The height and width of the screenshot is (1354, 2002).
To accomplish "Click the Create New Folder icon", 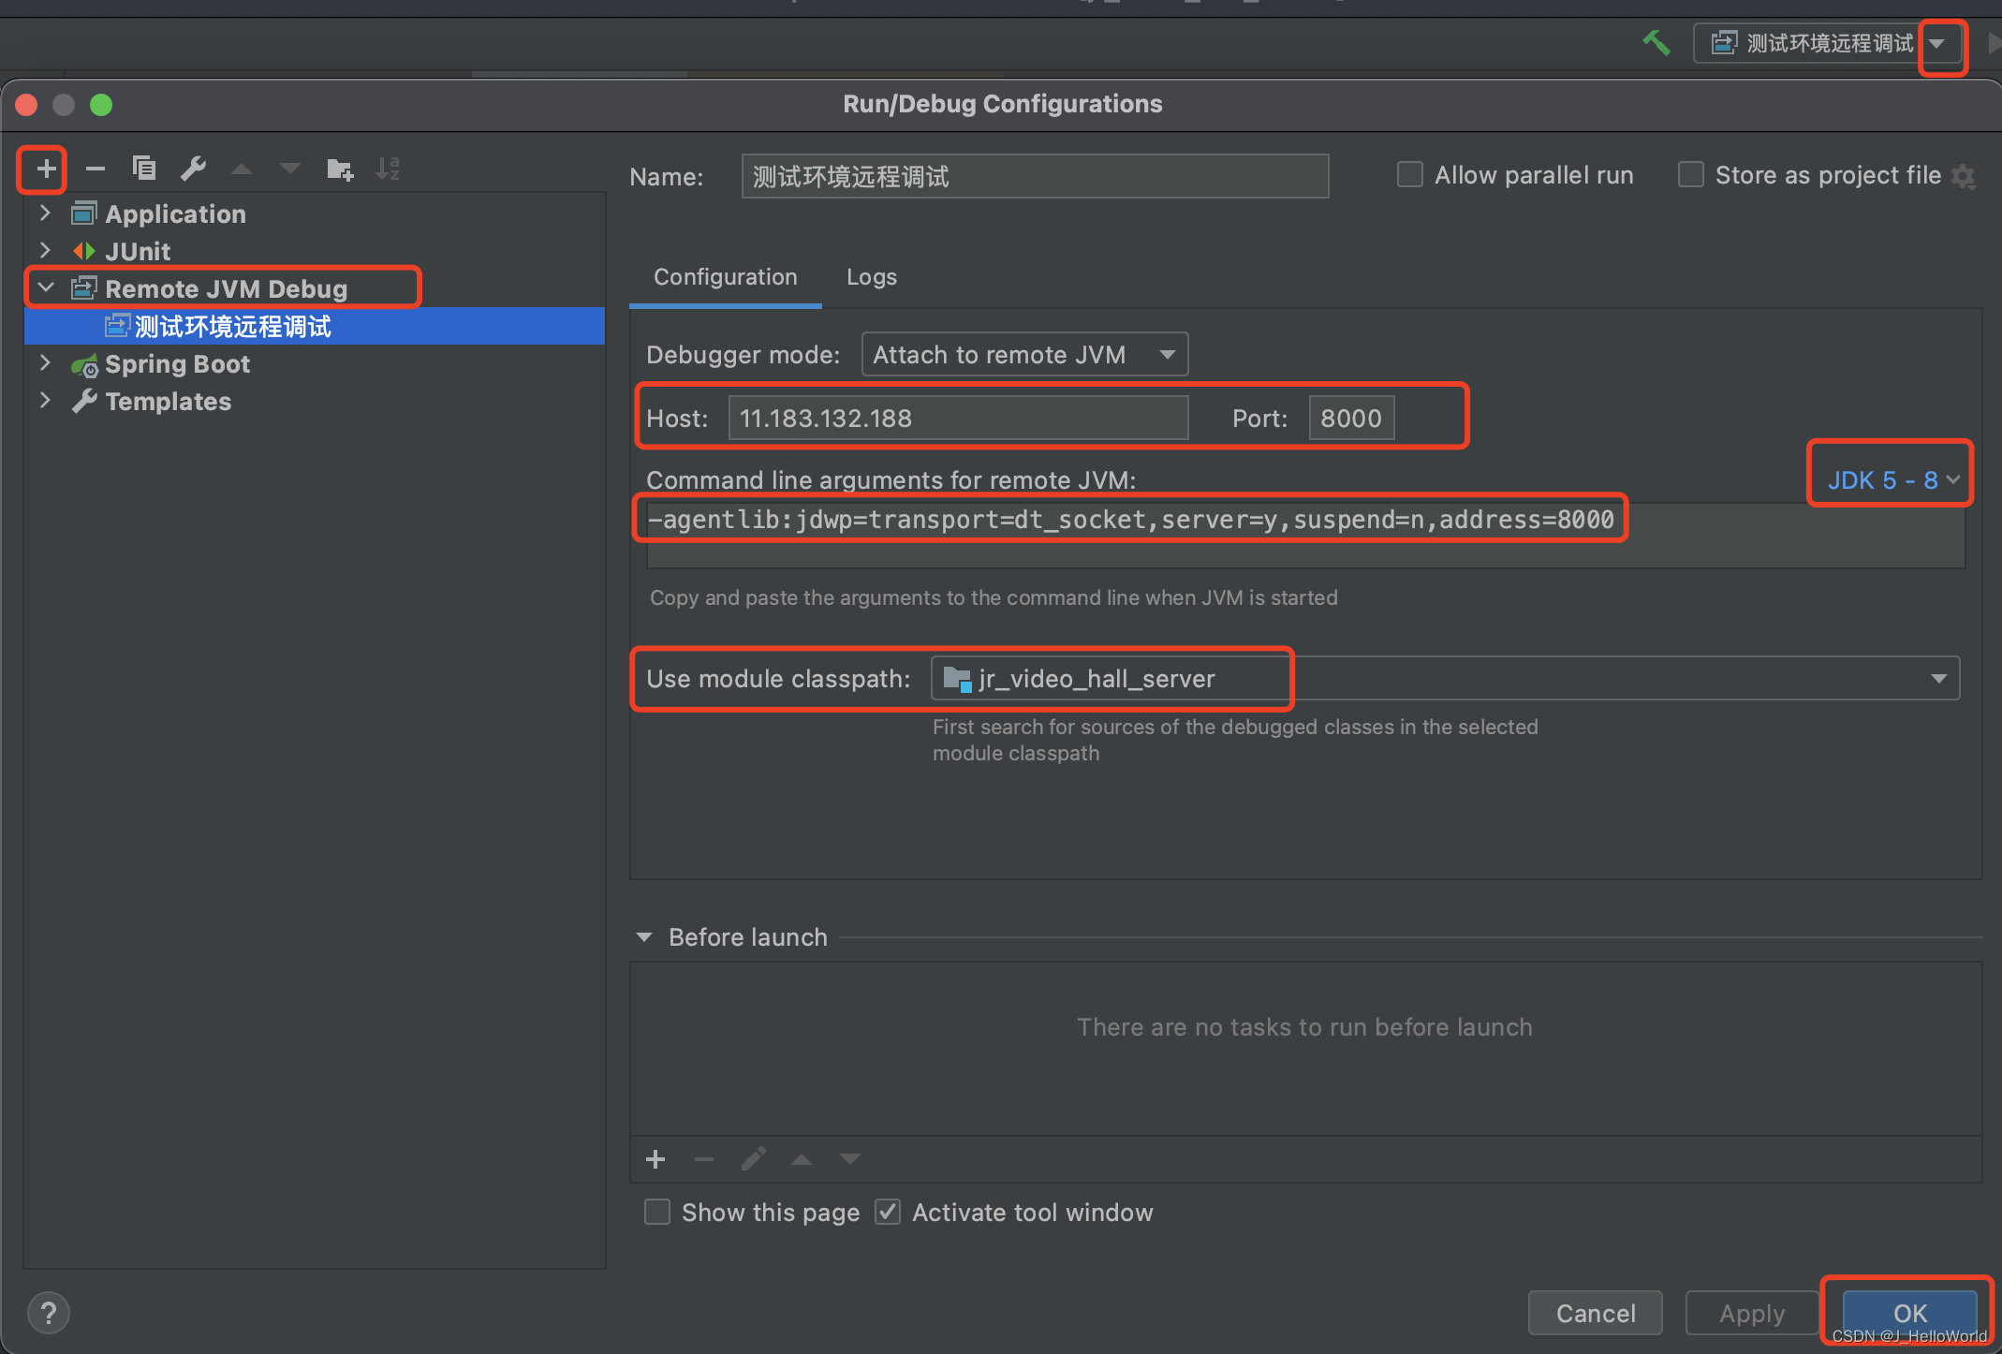I will (339, 169).
